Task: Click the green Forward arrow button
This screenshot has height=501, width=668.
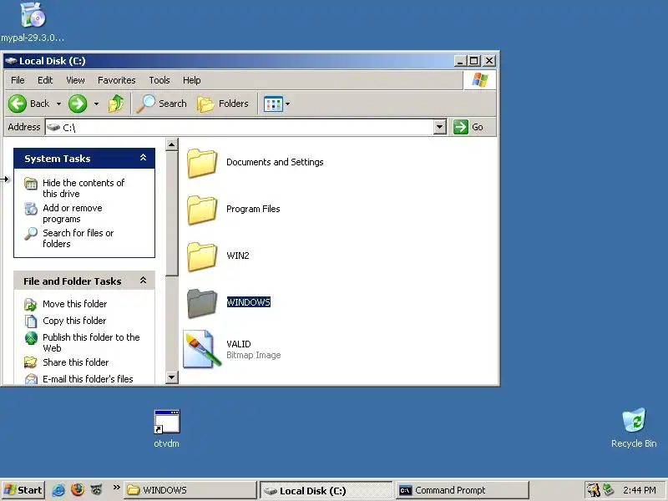Action: [x=78, y=104]
